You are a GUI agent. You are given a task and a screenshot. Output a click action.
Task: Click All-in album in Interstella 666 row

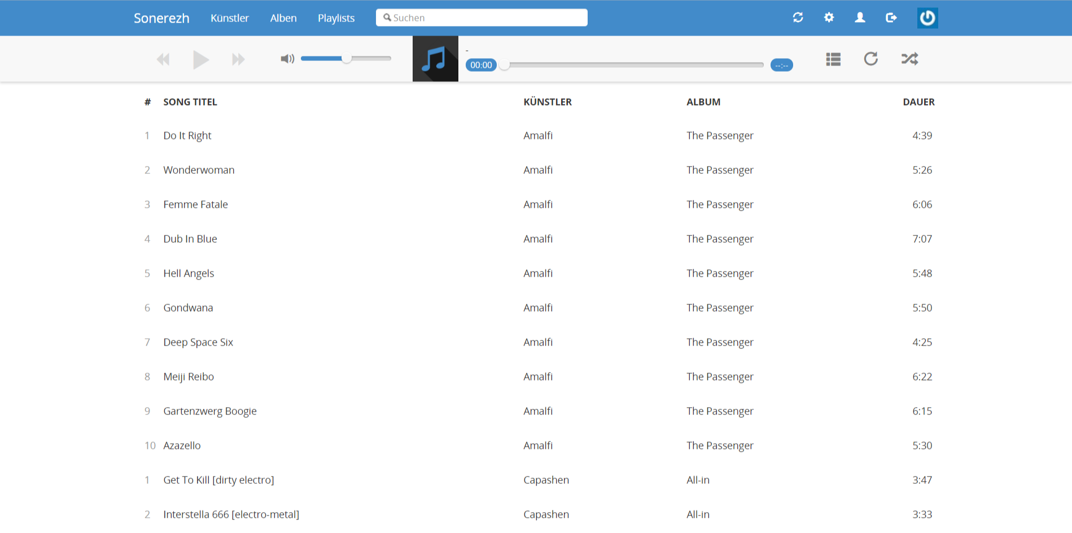pos(698,514)
